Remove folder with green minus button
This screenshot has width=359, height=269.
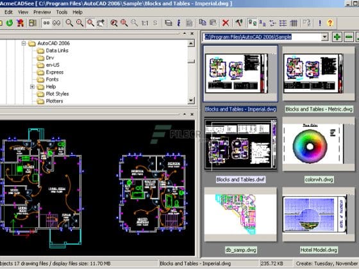coord(349,37)
